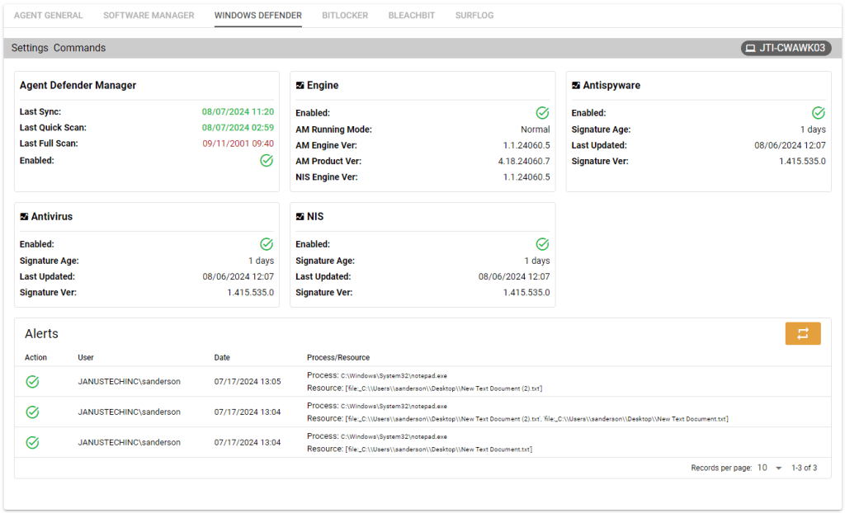Click the 07/17/2024 13:05 date cell
This screenshot has height=513, width=845.
point(248,382)
